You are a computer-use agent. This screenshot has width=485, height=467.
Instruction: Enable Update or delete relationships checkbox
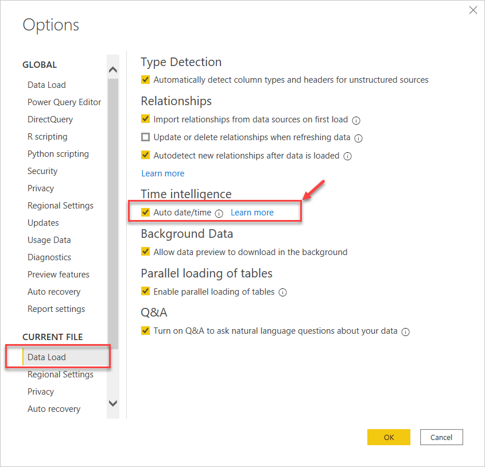(146, 138)
